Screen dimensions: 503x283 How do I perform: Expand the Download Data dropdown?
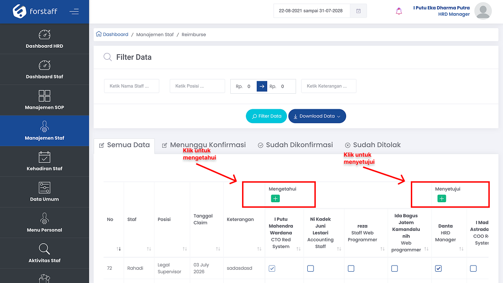(317, 116)
